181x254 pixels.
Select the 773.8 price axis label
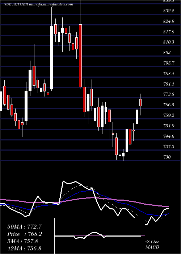[169, 94]
